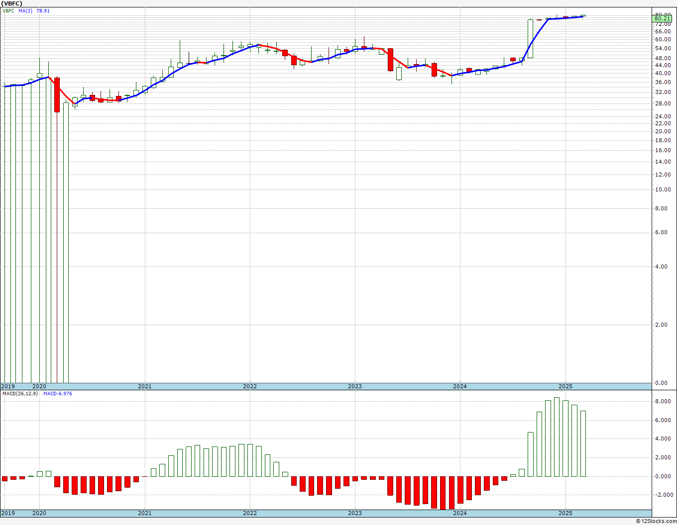Click "2023" on the price chart time axis

355,386
